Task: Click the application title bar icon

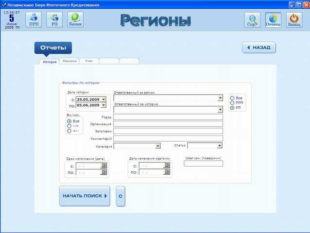Action: pos(4,5)
